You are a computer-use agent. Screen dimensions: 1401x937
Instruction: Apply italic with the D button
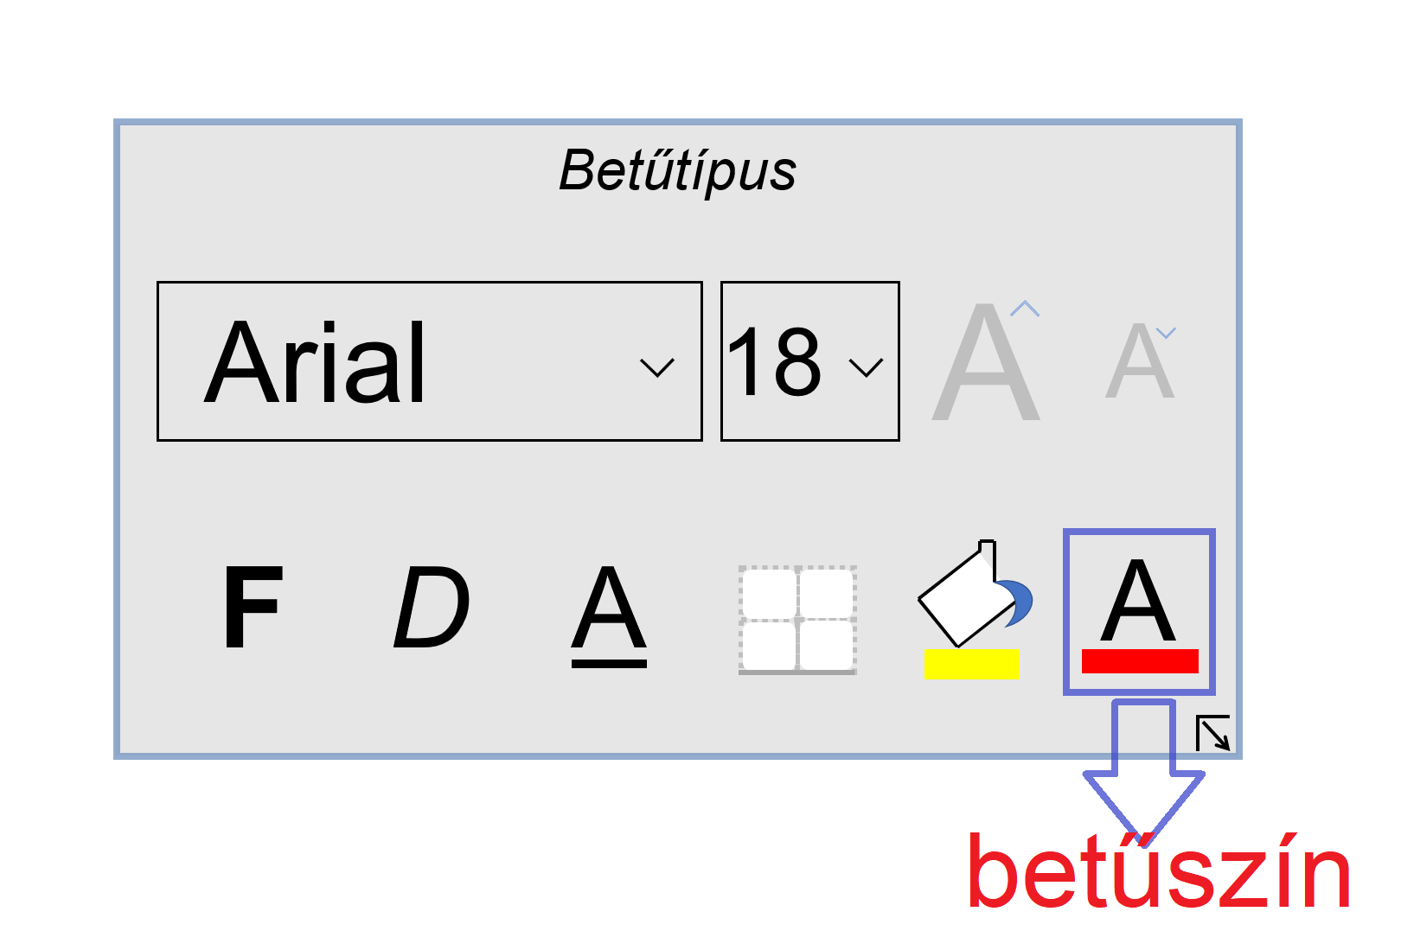[x=432, y=607]
